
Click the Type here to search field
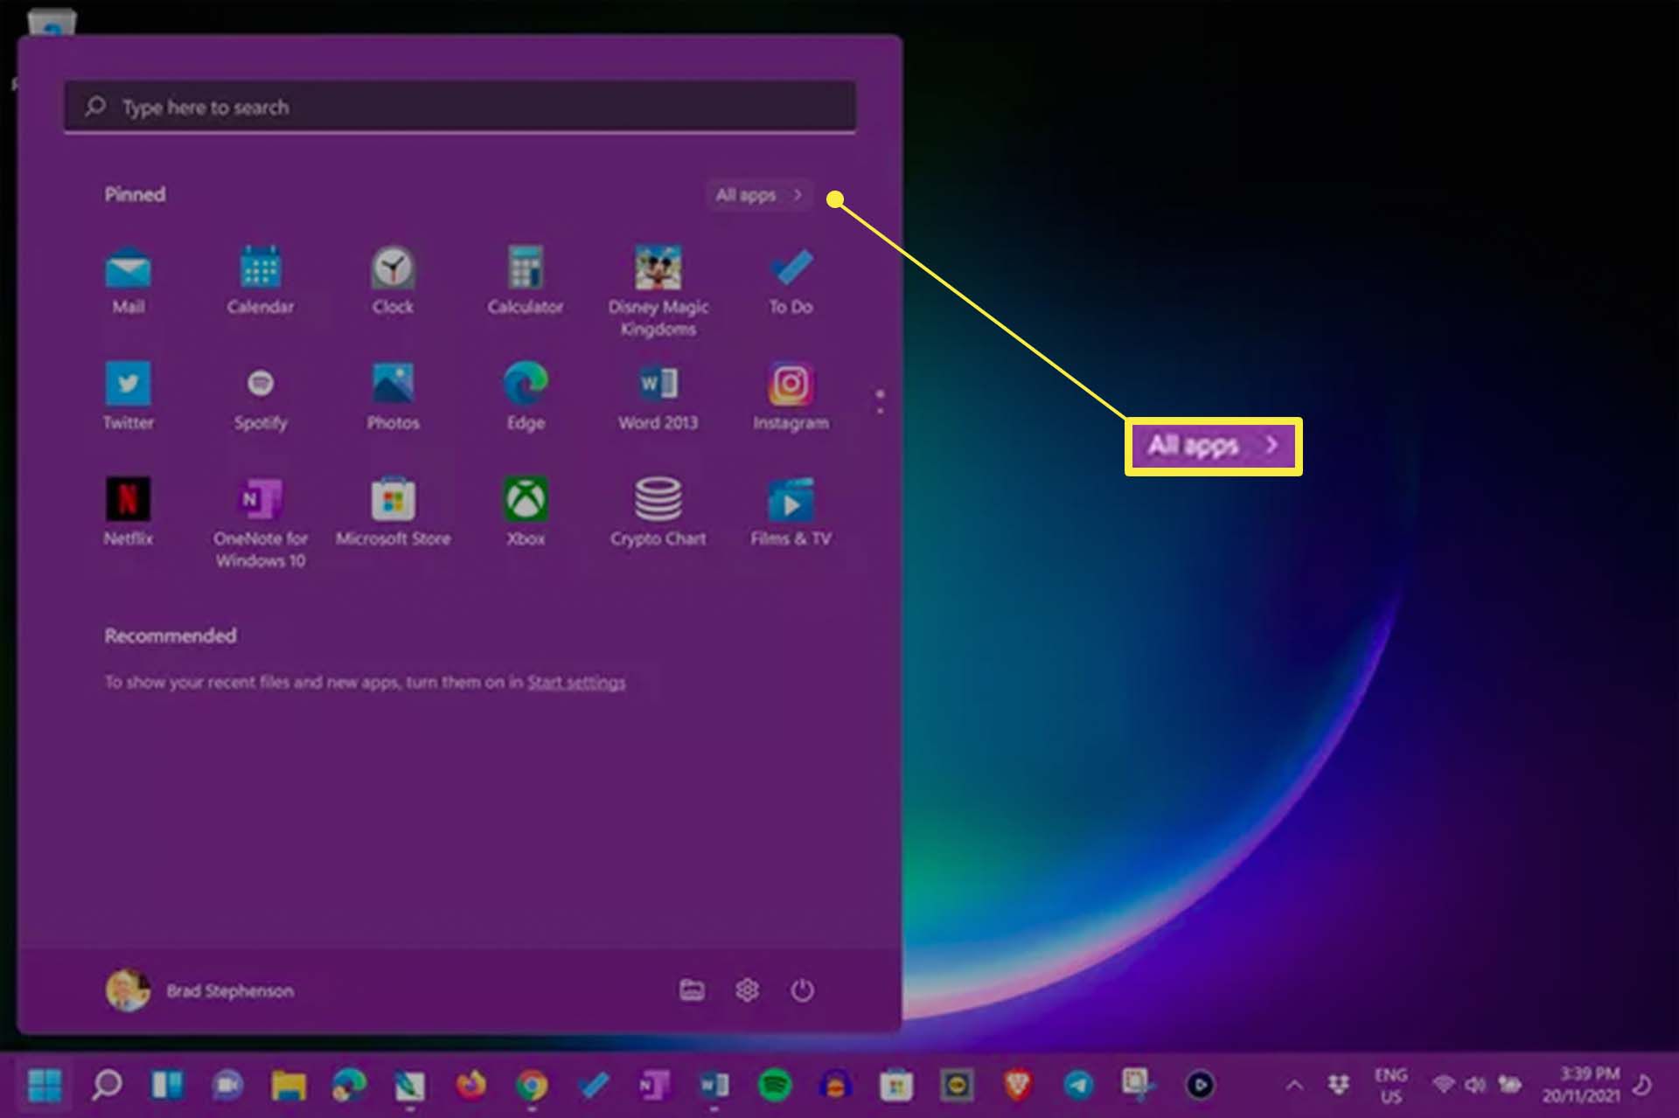point(460,108)
